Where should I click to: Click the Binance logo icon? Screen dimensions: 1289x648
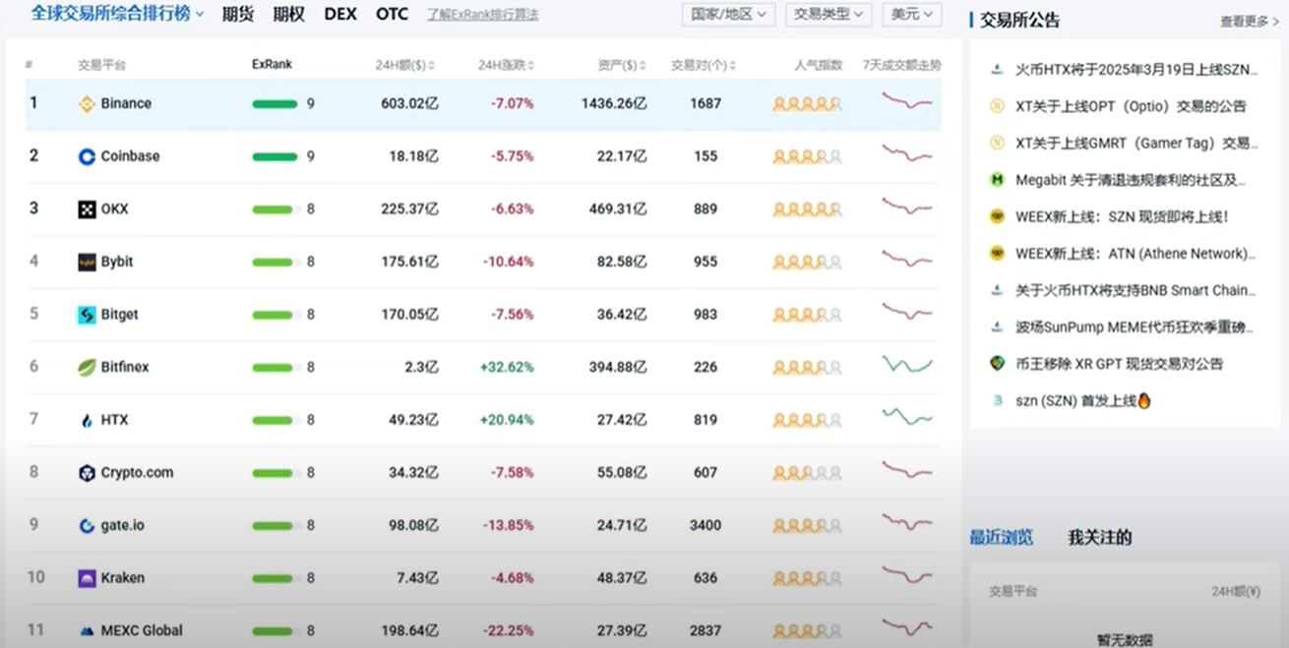tap(87, 104)
